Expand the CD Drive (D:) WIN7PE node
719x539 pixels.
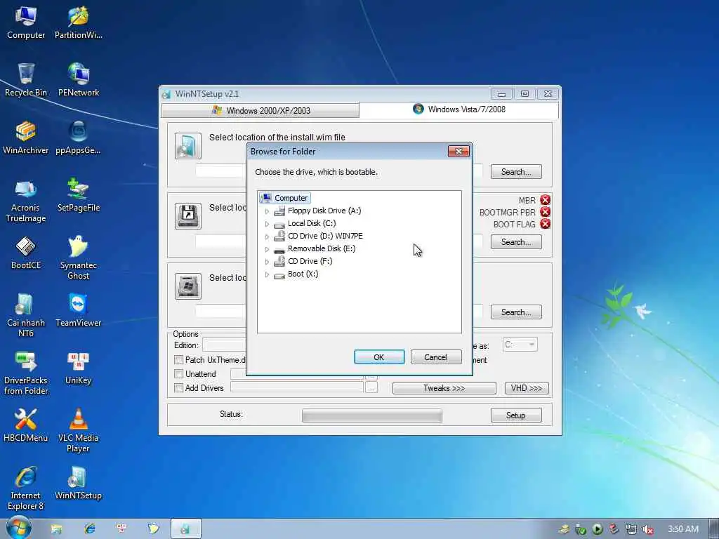267,237
